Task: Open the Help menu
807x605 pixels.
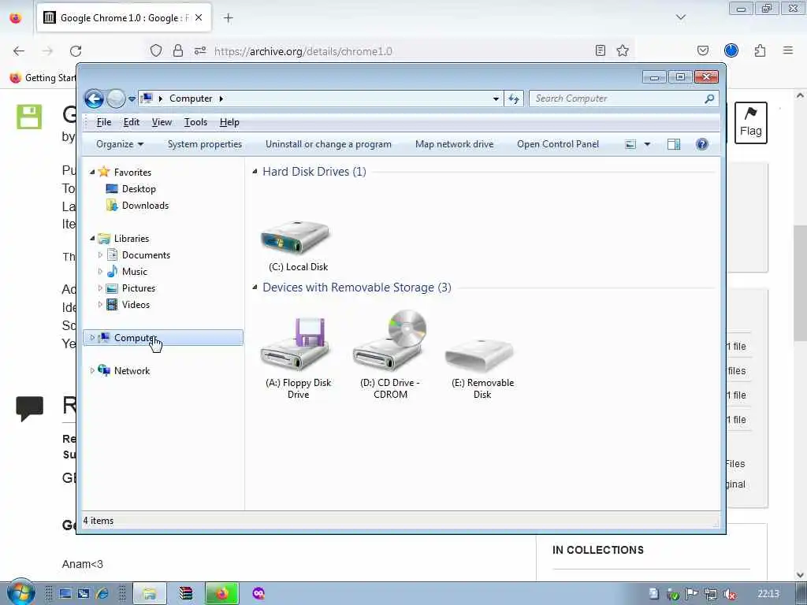Action: click(x=229, y=122)
